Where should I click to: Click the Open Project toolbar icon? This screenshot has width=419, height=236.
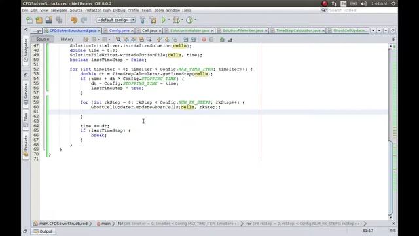click(x=49, y=20)
